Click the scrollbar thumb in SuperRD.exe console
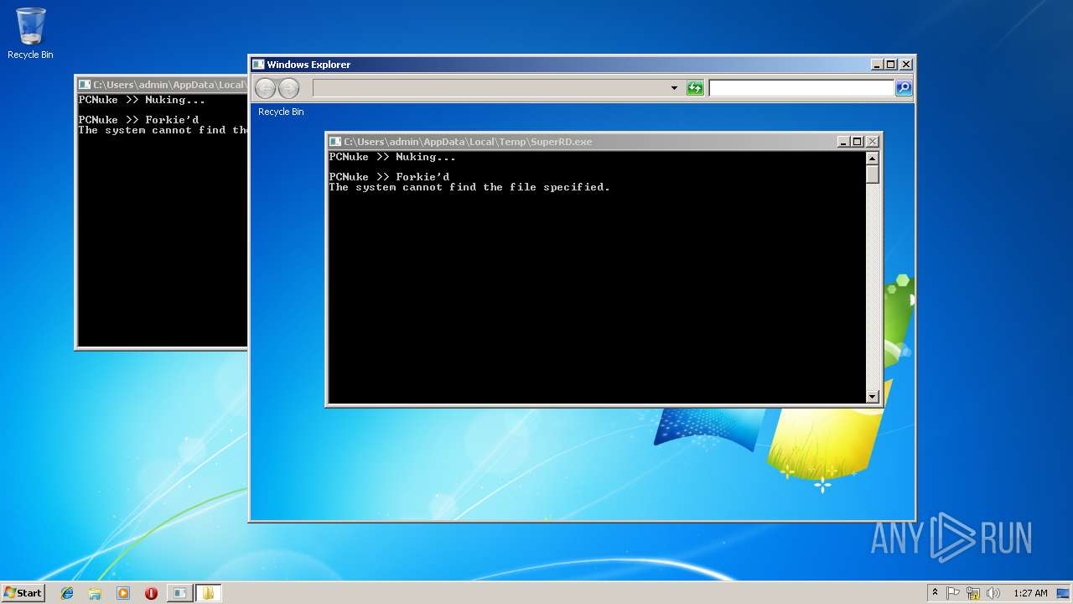This screenshot has width=1073, height=604. click(x=873, y=174)
